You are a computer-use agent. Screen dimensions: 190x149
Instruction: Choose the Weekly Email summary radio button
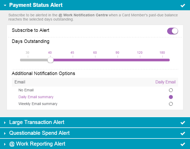click(x=171, y=104)
